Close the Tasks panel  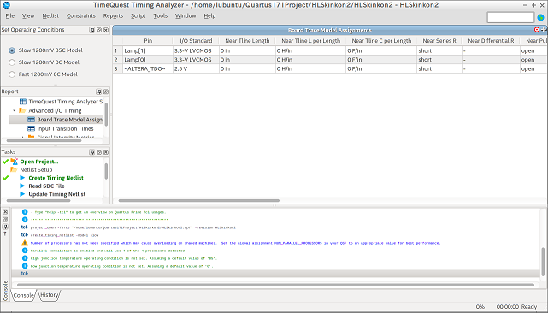(106, 152)
